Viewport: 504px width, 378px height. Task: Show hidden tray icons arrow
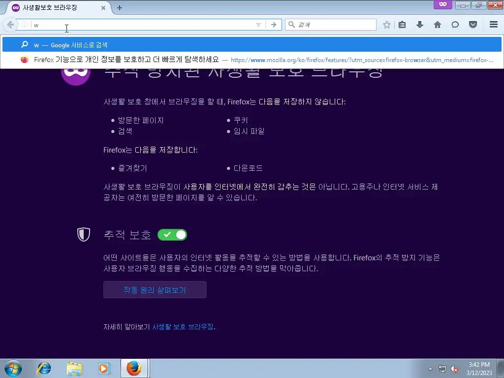point(430,369)
